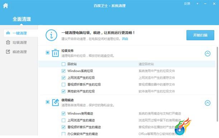Open the title bar dropdown menu arrow
Image resolution: width=219 pixels, height=138 pixels.
click(x=197, y=4)
